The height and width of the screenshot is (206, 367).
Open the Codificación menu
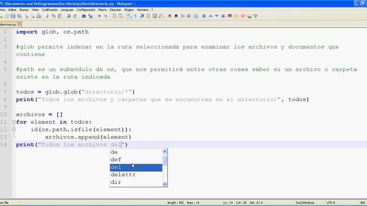pos(50,10)
